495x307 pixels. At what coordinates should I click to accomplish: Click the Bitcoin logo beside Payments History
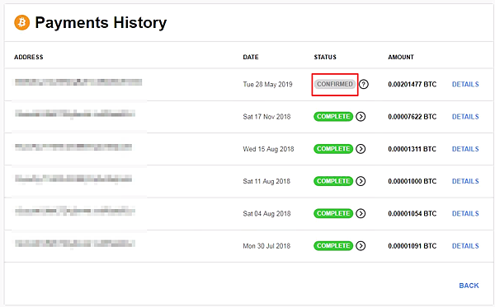pyautogui.click(x=21, y=23)
